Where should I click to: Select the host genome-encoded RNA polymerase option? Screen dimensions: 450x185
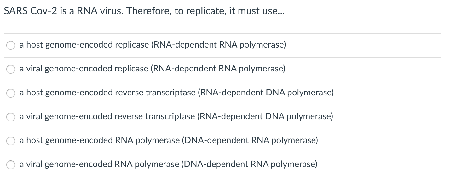tap(11, 141)
